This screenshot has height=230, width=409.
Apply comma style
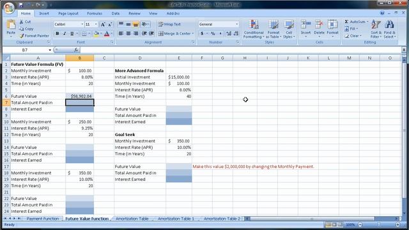220,34
